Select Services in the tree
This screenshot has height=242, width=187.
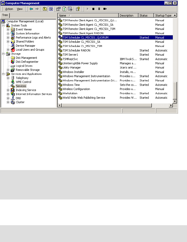pyautogui.click(x=21, y=86)
